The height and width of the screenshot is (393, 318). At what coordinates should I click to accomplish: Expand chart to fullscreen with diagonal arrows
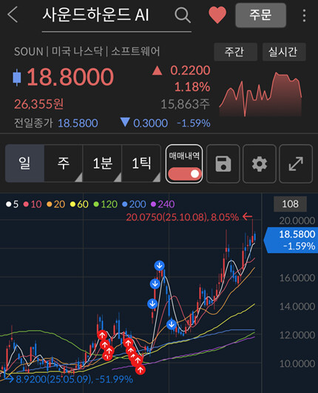296,164
